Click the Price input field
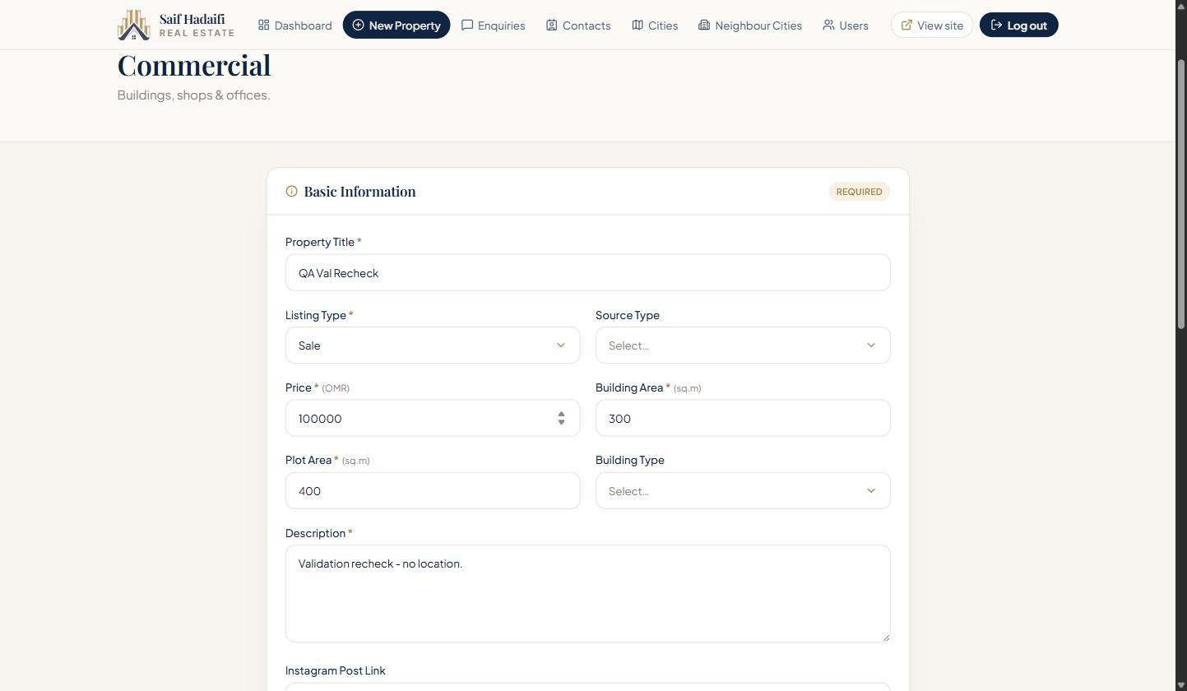 tap(433, 418)
